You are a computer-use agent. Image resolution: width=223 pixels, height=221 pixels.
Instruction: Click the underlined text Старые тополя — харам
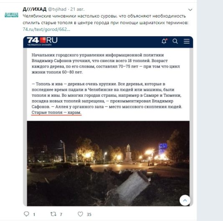pyautogui.click(x=56, y=112)
